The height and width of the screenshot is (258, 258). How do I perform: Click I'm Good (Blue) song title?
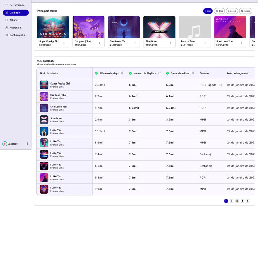pos(59,95)
